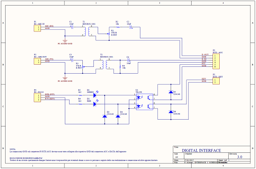Select the P5 RTX - KEY connector
The height and width of the screenshot is (169, 256).
tap(216, 81)
